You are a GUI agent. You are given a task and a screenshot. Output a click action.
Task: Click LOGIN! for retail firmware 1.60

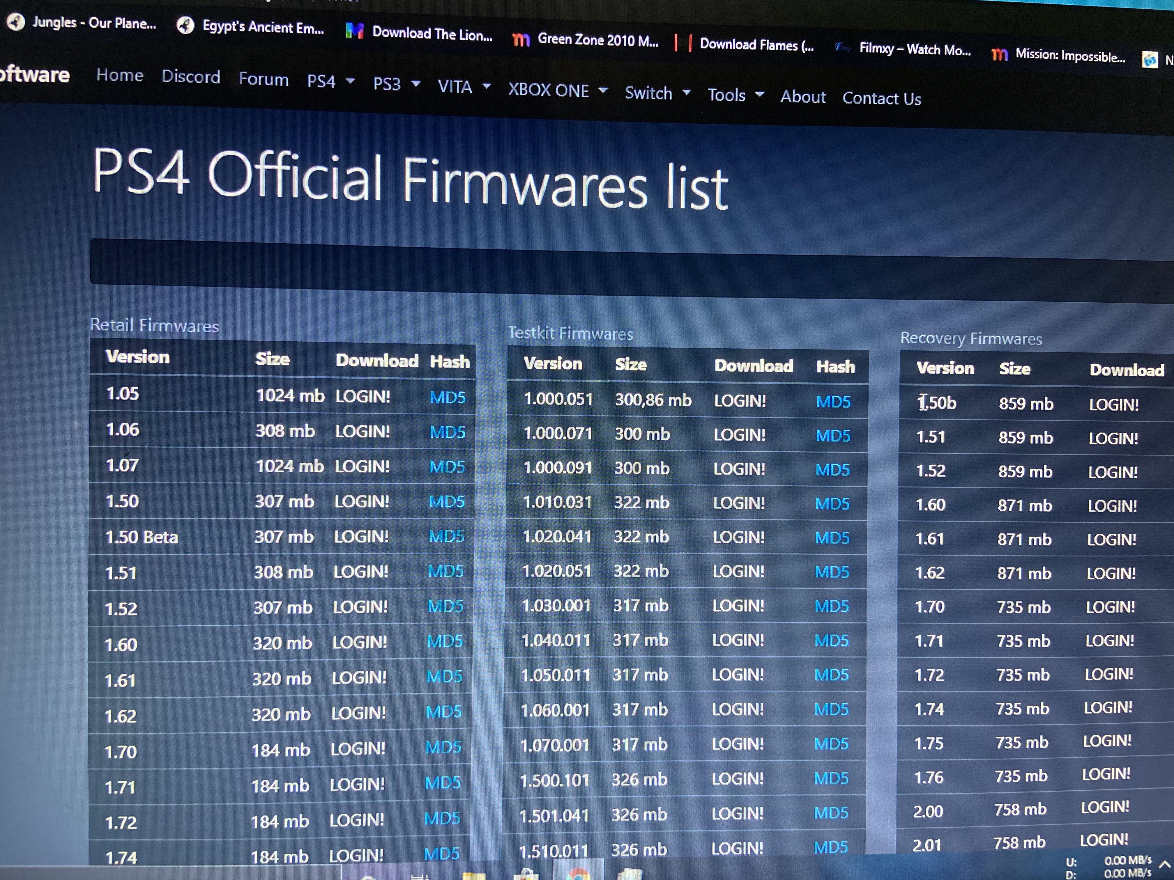[x=360, y=642]
